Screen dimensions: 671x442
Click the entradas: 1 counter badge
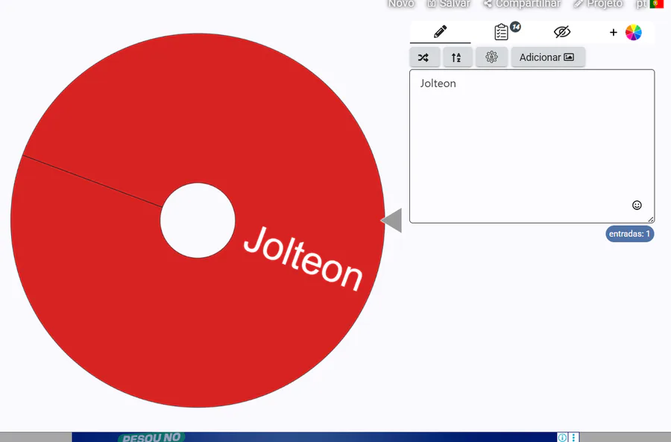(629, 234)
